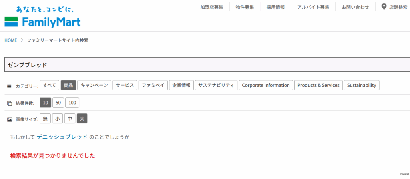This screenshot has width=410, height=179.
Task: Click the result count copy icon
Action: pyautogui.click(x=10, y=103)
